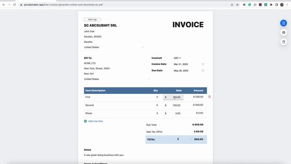
Task: Click the Add Logo button
Action: coord(92,19)
